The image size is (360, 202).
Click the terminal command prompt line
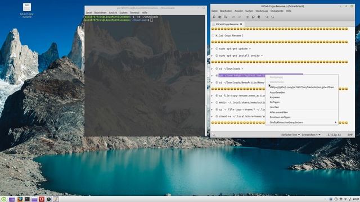click(118, 20)
